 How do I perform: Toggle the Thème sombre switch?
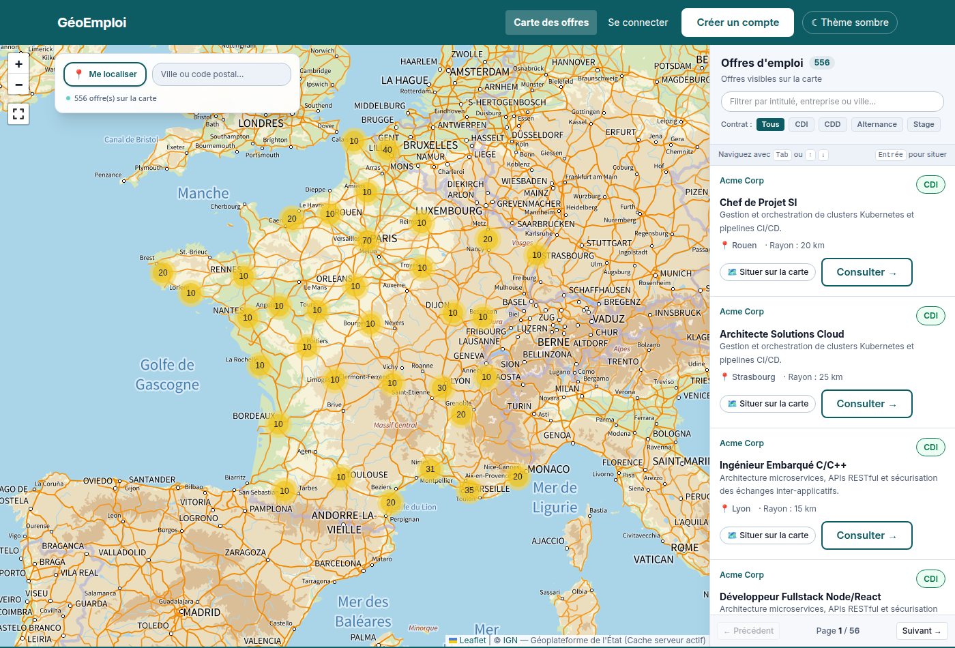[850, 23]
